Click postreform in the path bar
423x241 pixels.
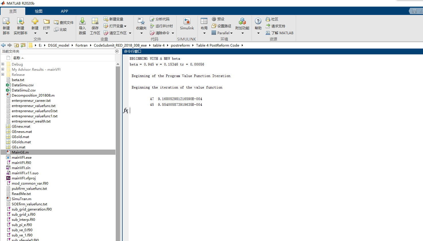coord(180,45)
